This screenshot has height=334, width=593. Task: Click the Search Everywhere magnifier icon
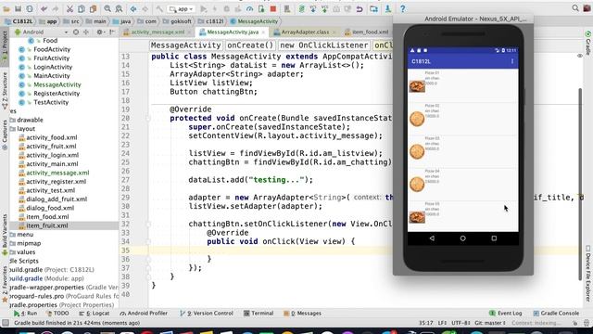point(575,8)
